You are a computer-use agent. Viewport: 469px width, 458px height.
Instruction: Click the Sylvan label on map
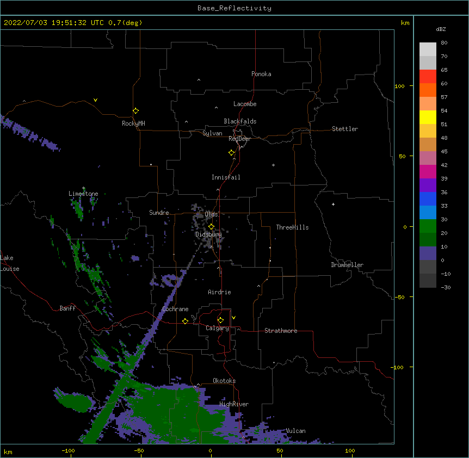(212, 133)
